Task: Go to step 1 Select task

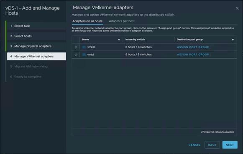Action: [36, 26]
